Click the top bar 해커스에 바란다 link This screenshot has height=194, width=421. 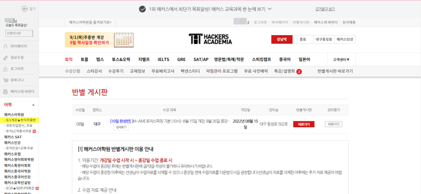326,23
